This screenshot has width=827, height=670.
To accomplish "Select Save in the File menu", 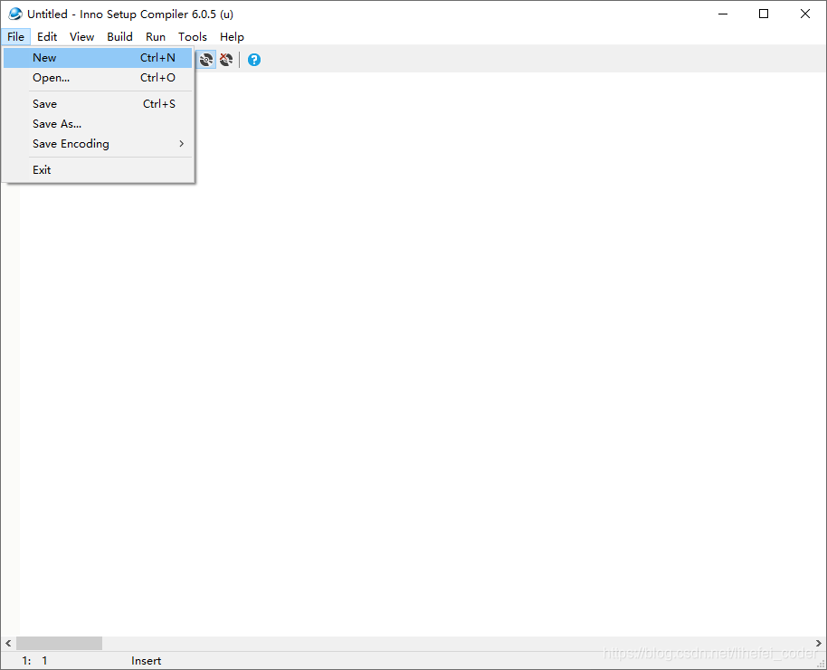I will (98, 104).
